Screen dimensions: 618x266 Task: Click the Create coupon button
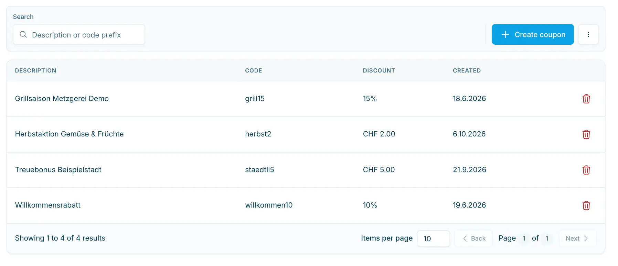533,34
